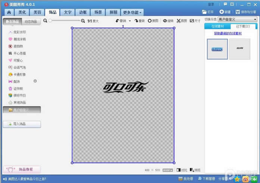Switch to static accessories (静态饰品) toggle

click(13, 22)
